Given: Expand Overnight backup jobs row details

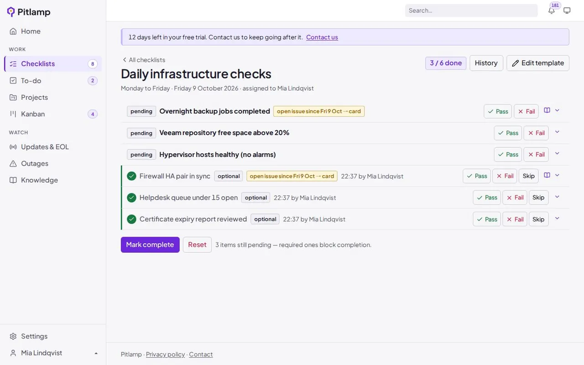Looking at the screenshot, I should point(557,110).
